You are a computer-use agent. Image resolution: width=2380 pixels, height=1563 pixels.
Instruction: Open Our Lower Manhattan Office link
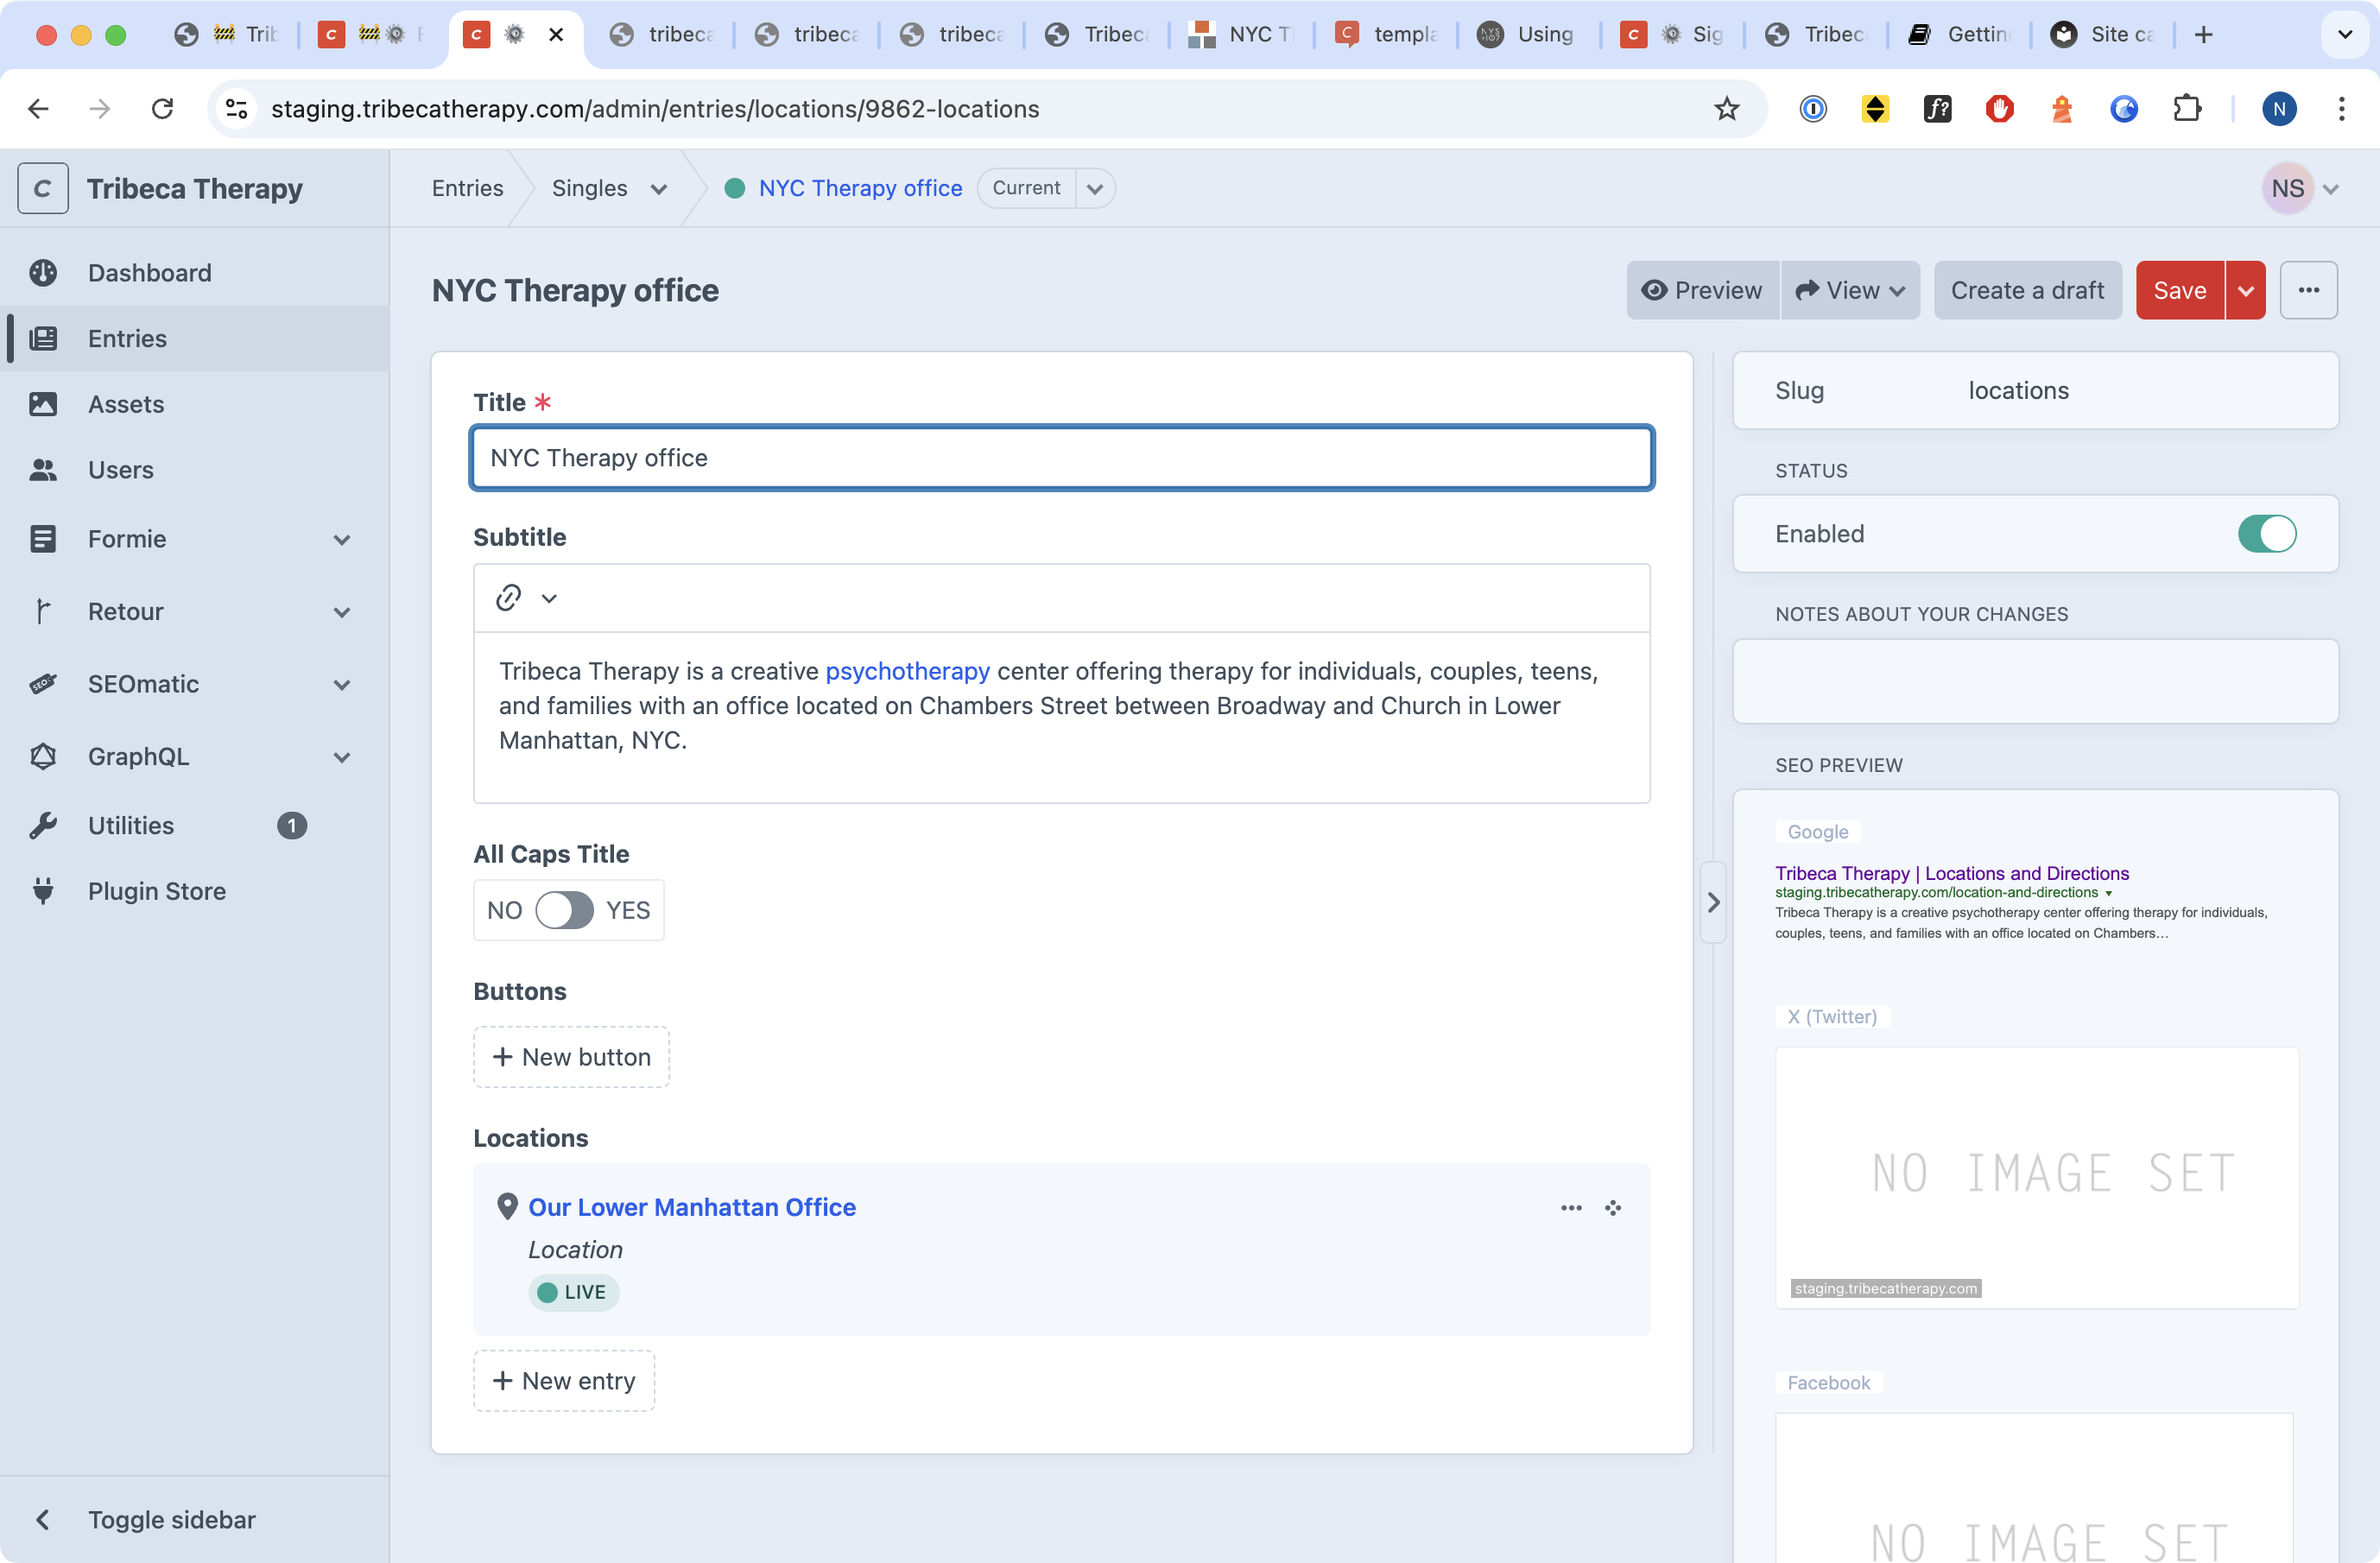(692, 1207)
